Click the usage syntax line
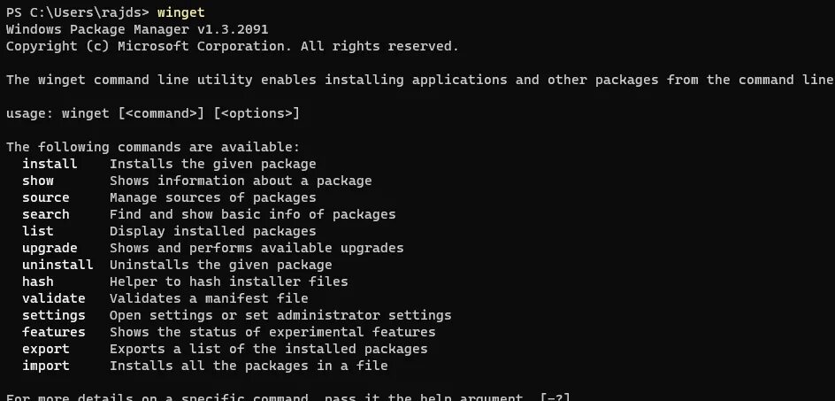835x401 pixels. pyautogui.click(x=153, y=113)
